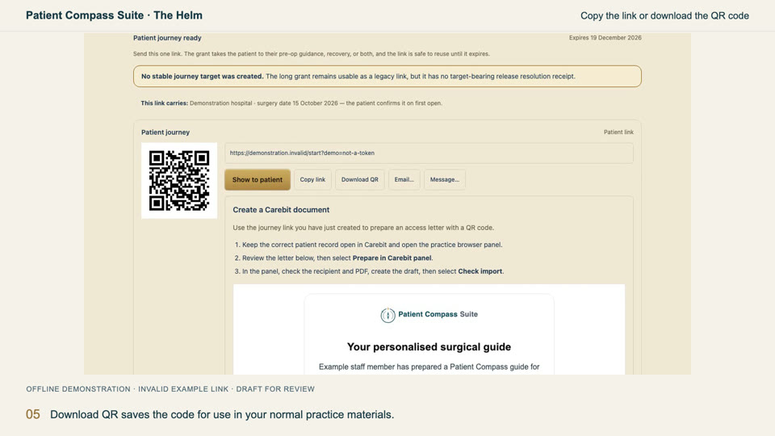
Task: Click the 'Patient journey ready' heading
Action: point(167,38)
